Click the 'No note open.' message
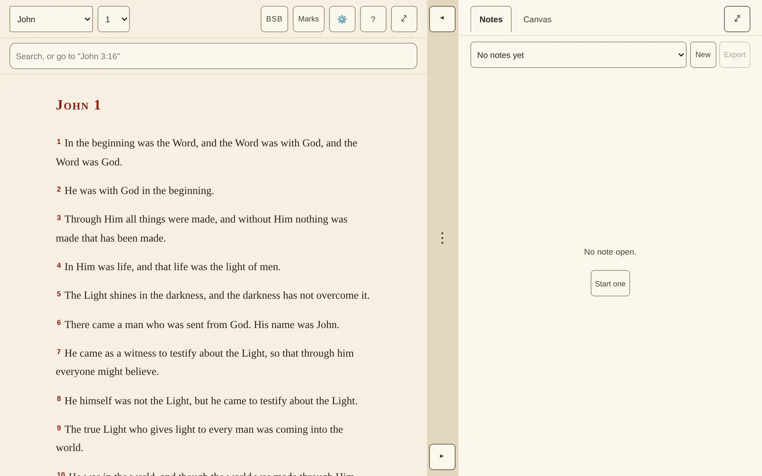 pyautogui.click(x=610, y=252)
